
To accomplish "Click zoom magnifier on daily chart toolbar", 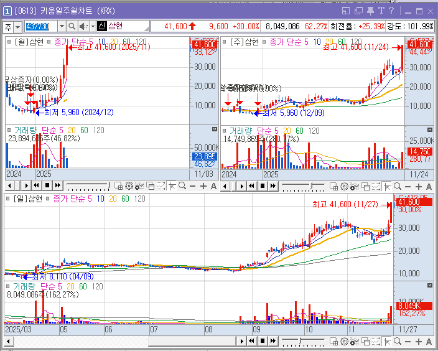I will coord(398,341).
